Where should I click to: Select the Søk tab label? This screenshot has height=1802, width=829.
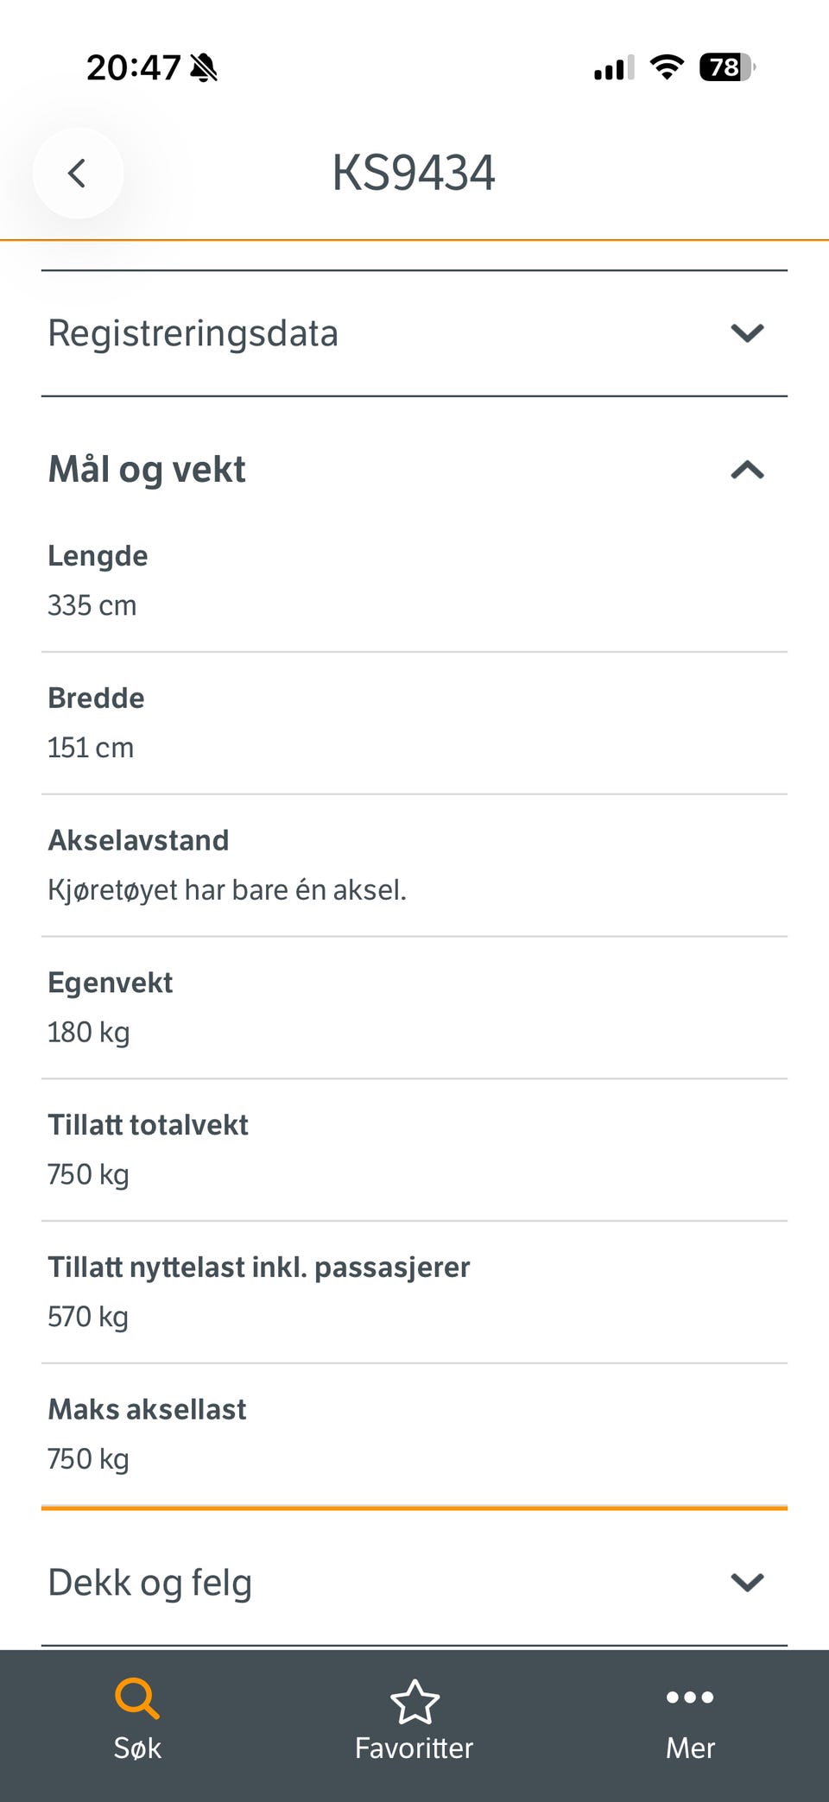(137, 1748)
